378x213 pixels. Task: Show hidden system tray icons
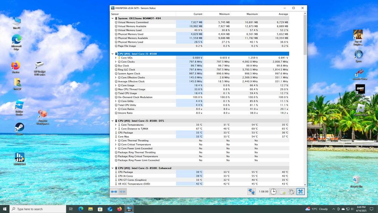point(333,209)
